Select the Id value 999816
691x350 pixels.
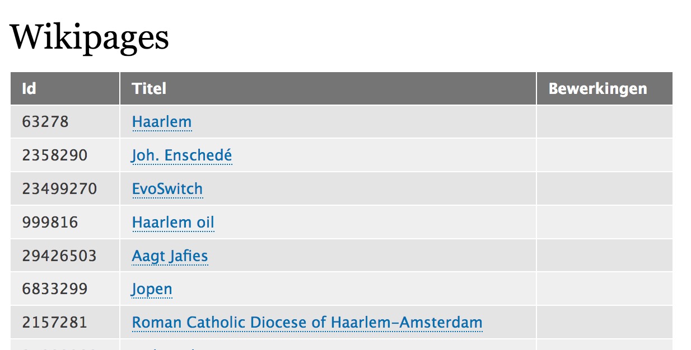click(x=50, y=223)
